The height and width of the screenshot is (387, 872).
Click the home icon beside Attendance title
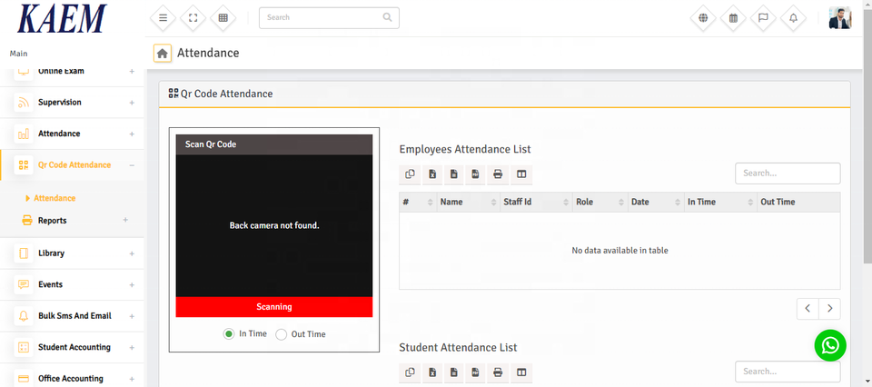pos(163,54)
